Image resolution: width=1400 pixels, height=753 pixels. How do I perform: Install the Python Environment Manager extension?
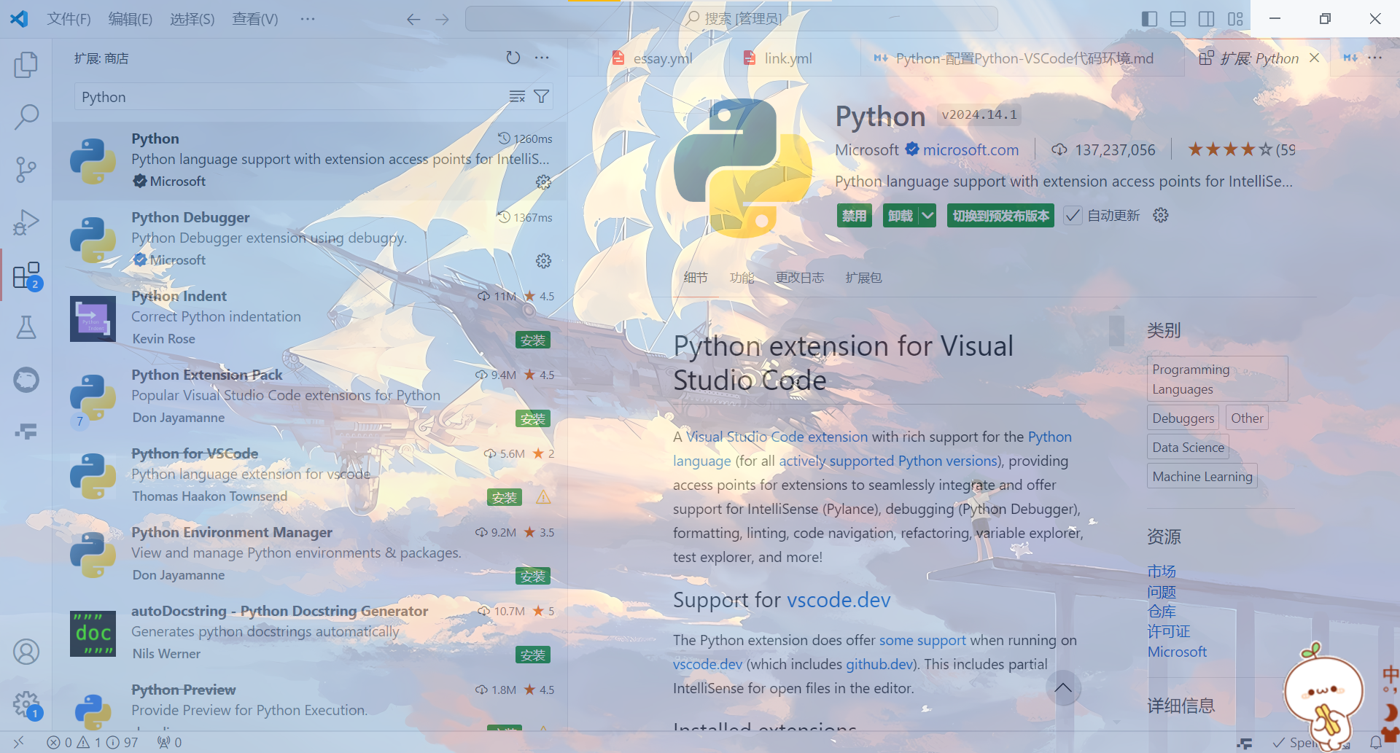[x=533, y=577]
